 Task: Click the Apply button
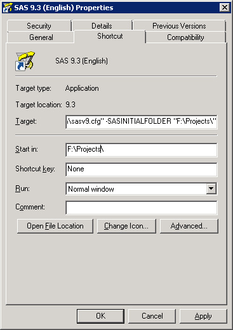point(203,316)
